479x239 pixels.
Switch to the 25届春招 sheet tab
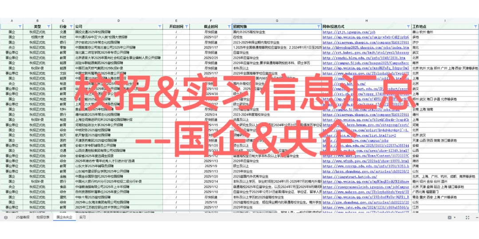coord(23,217)
